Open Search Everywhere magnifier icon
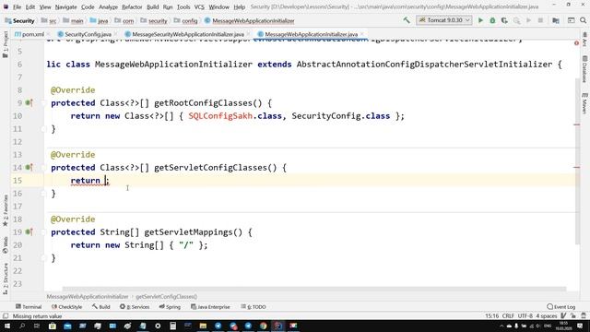The height and width of the screenshot is (332, 590). point(583,20)
